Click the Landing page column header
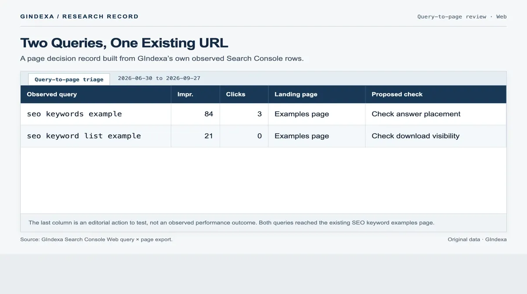 317,94
